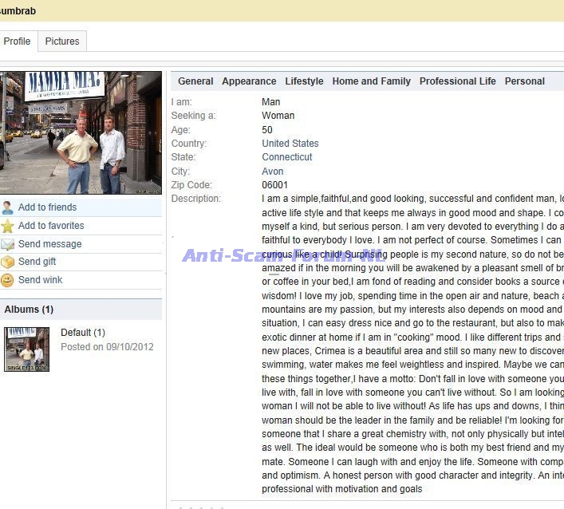Click the Connecticut state link
Image resolution: width=564 pixels, height=509 pixels.
(x=286, y=157)
